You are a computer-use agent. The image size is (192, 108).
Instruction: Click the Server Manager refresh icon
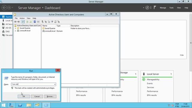click(147, 8)
